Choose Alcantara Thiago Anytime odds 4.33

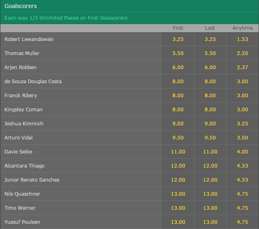[242, 166]
